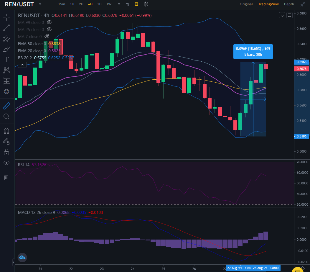Open the REN/USDT pair dropdown arrow
This screenshot has width=310, height=272.
pos(40,4)
